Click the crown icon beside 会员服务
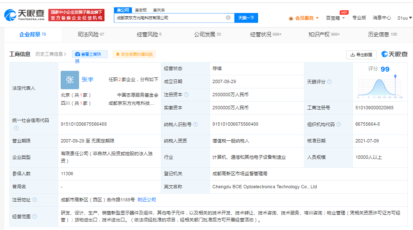The width and height of the screenshot is (413, 230). click(x=291, y=18)
